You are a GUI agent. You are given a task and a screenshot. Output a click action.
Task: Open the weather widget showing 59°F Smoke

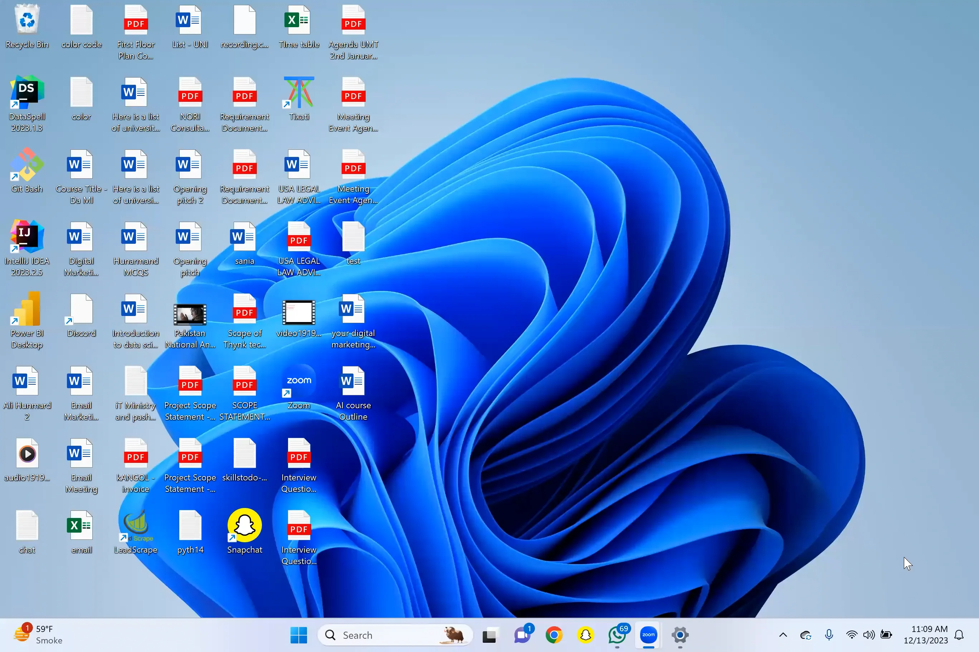(x=38, y=634)
